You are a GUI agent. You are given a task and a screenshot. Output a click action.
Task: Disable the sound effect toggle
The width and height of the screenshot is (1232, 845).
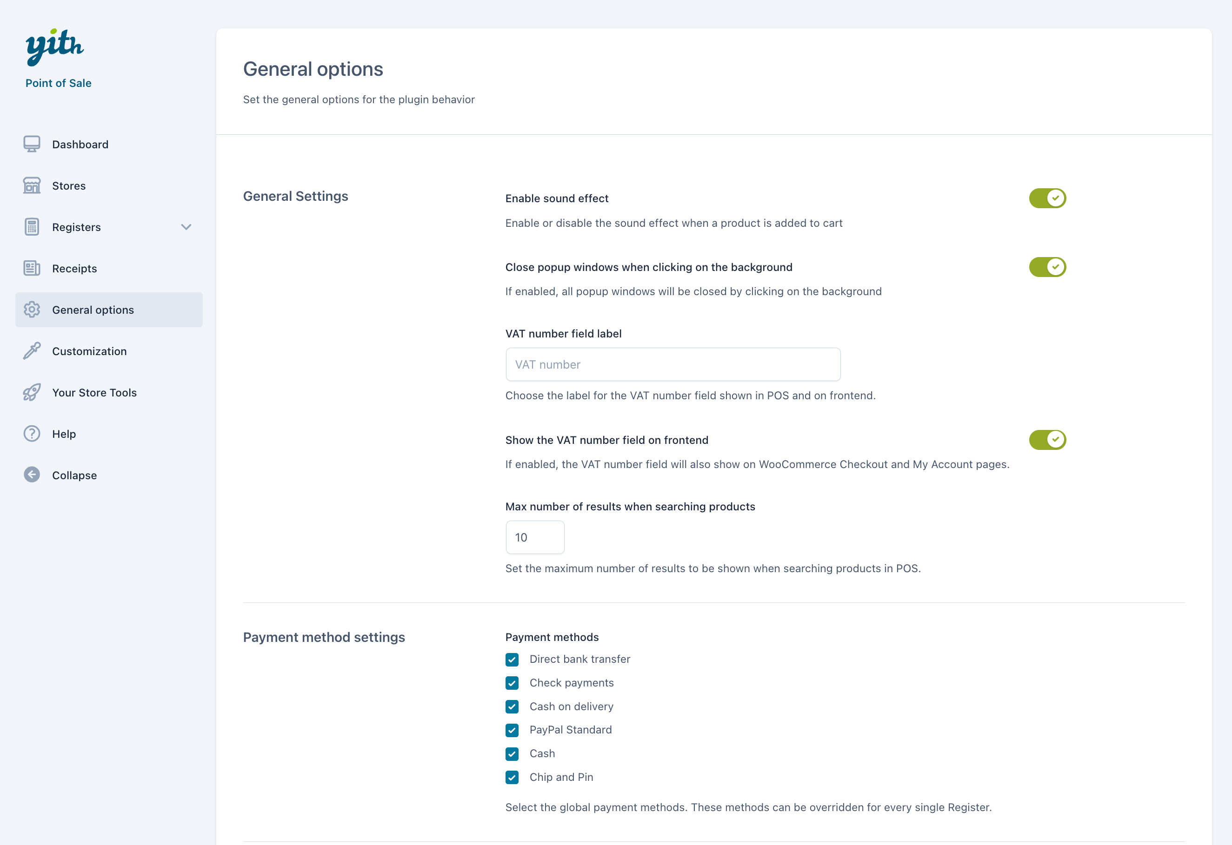tap(1047, 198)
